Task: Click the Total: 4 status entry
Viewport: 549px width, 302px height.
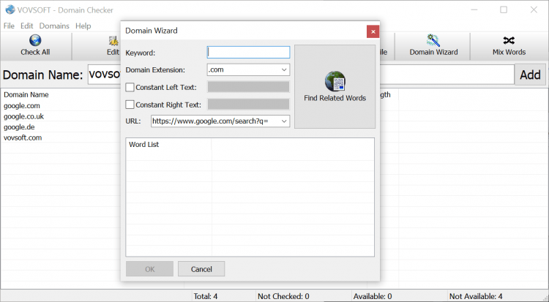Action: coord(206,296)
